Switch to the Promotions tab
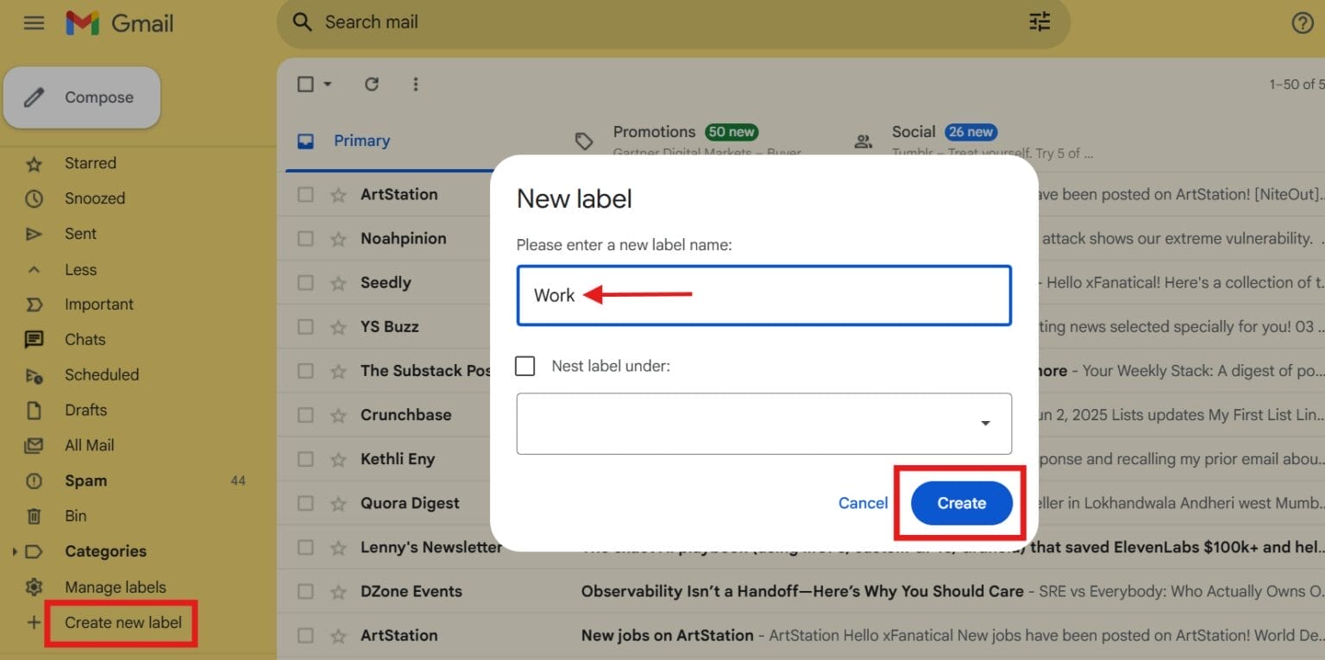 [654, 131]
